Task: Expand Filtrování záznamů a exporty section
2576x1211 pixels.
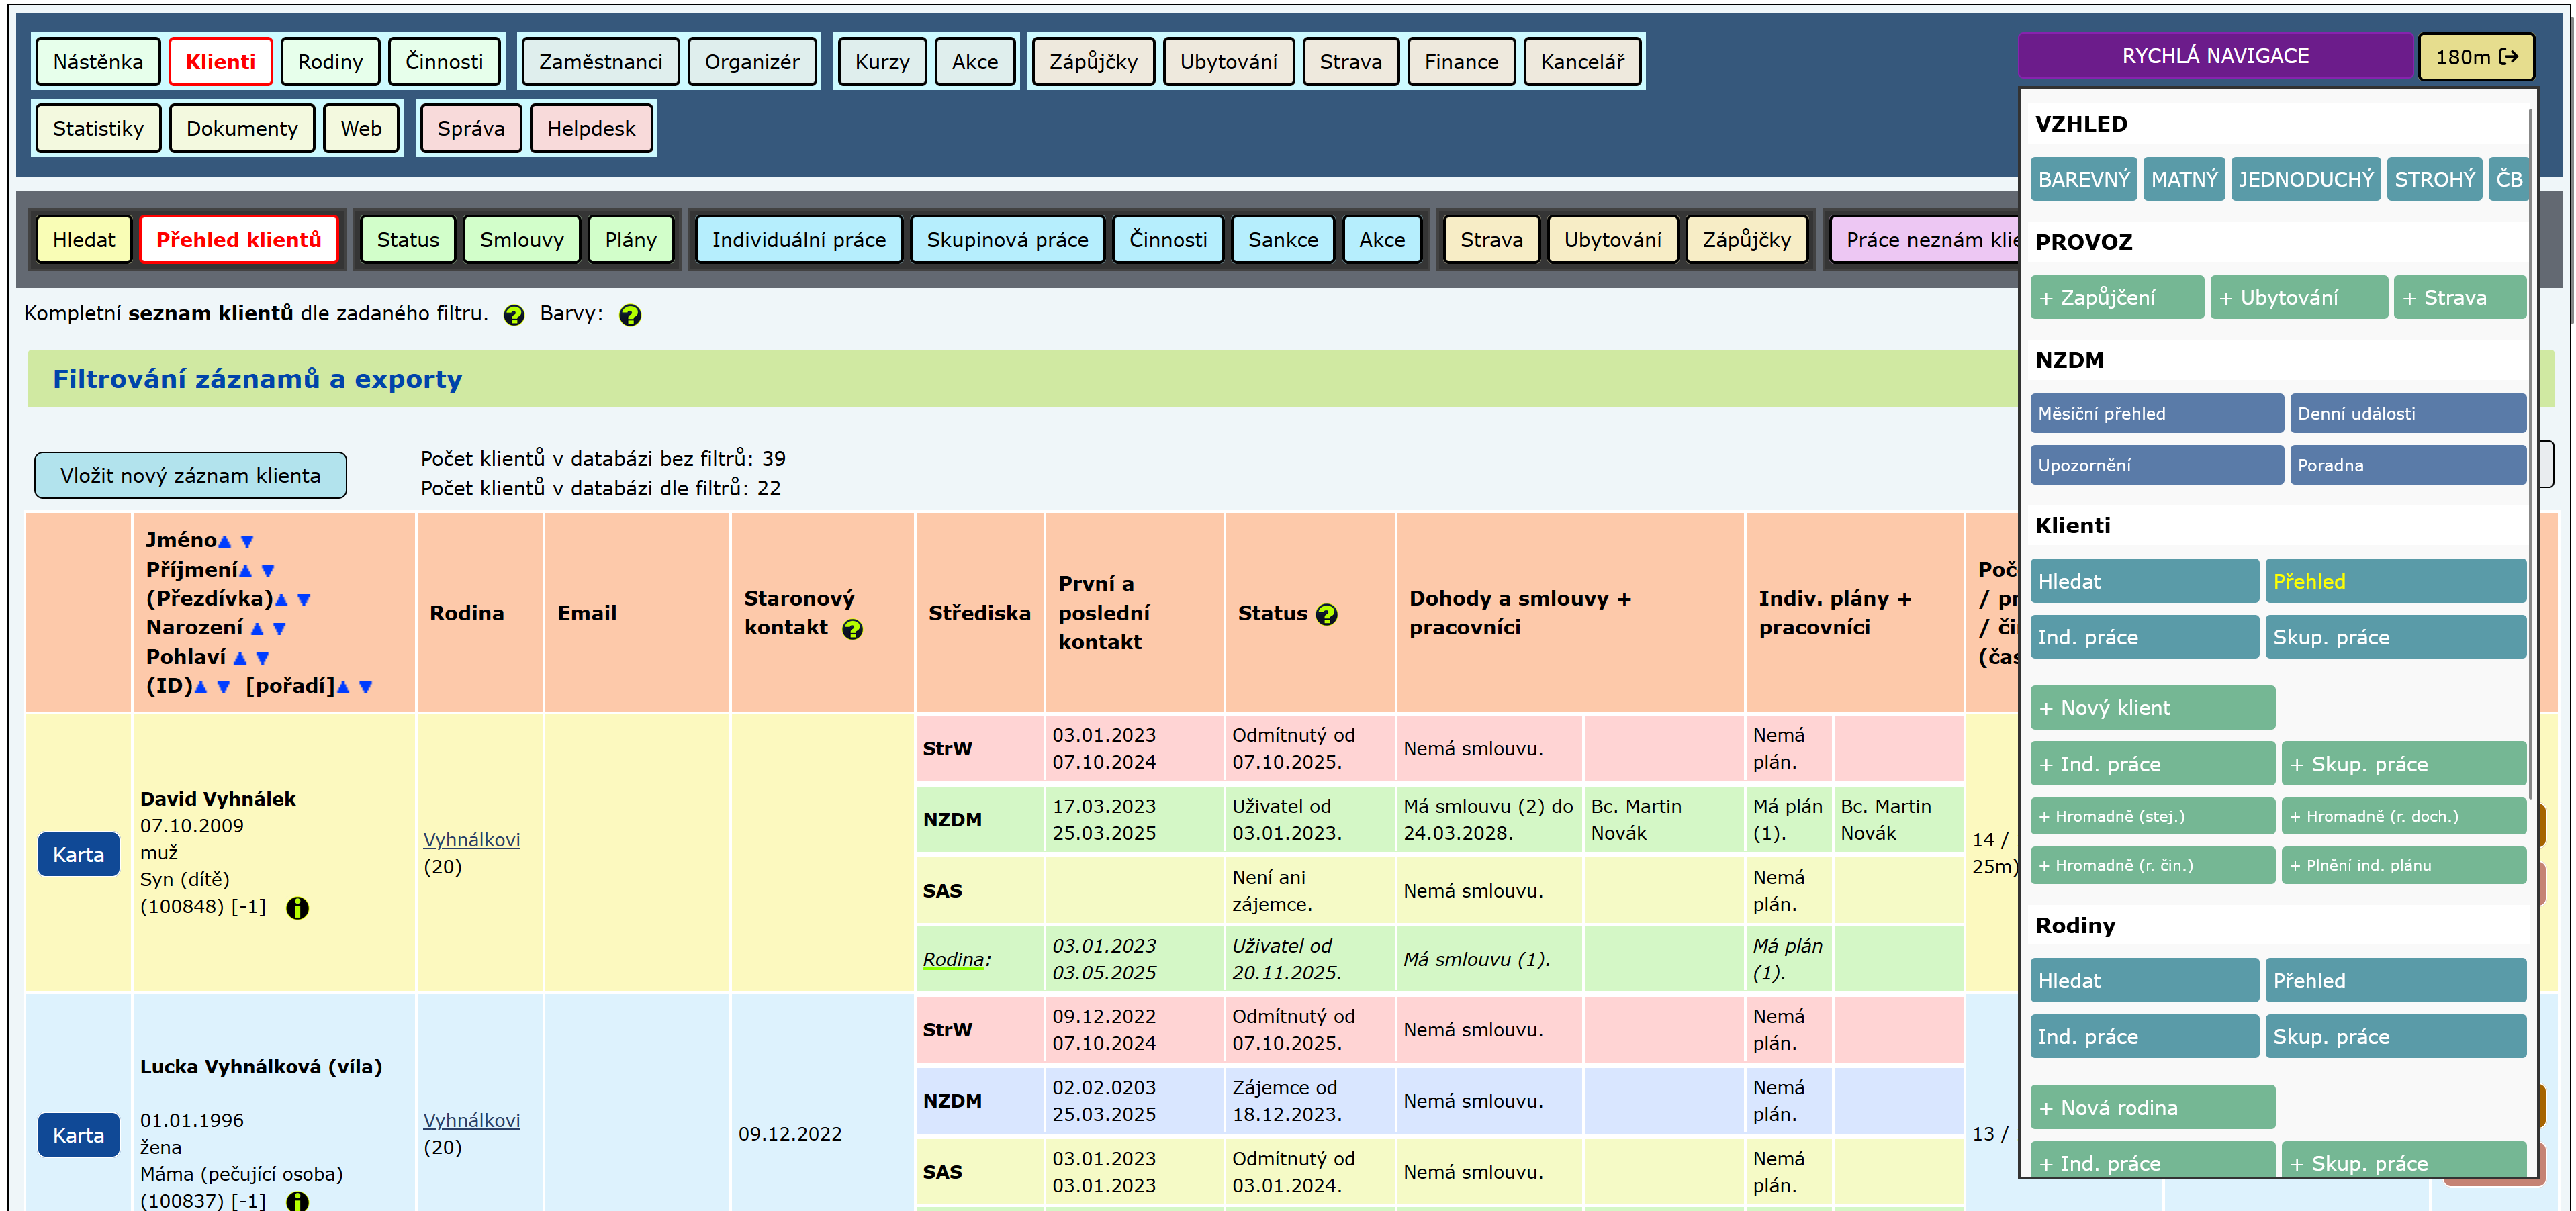Action: point(257,379)
